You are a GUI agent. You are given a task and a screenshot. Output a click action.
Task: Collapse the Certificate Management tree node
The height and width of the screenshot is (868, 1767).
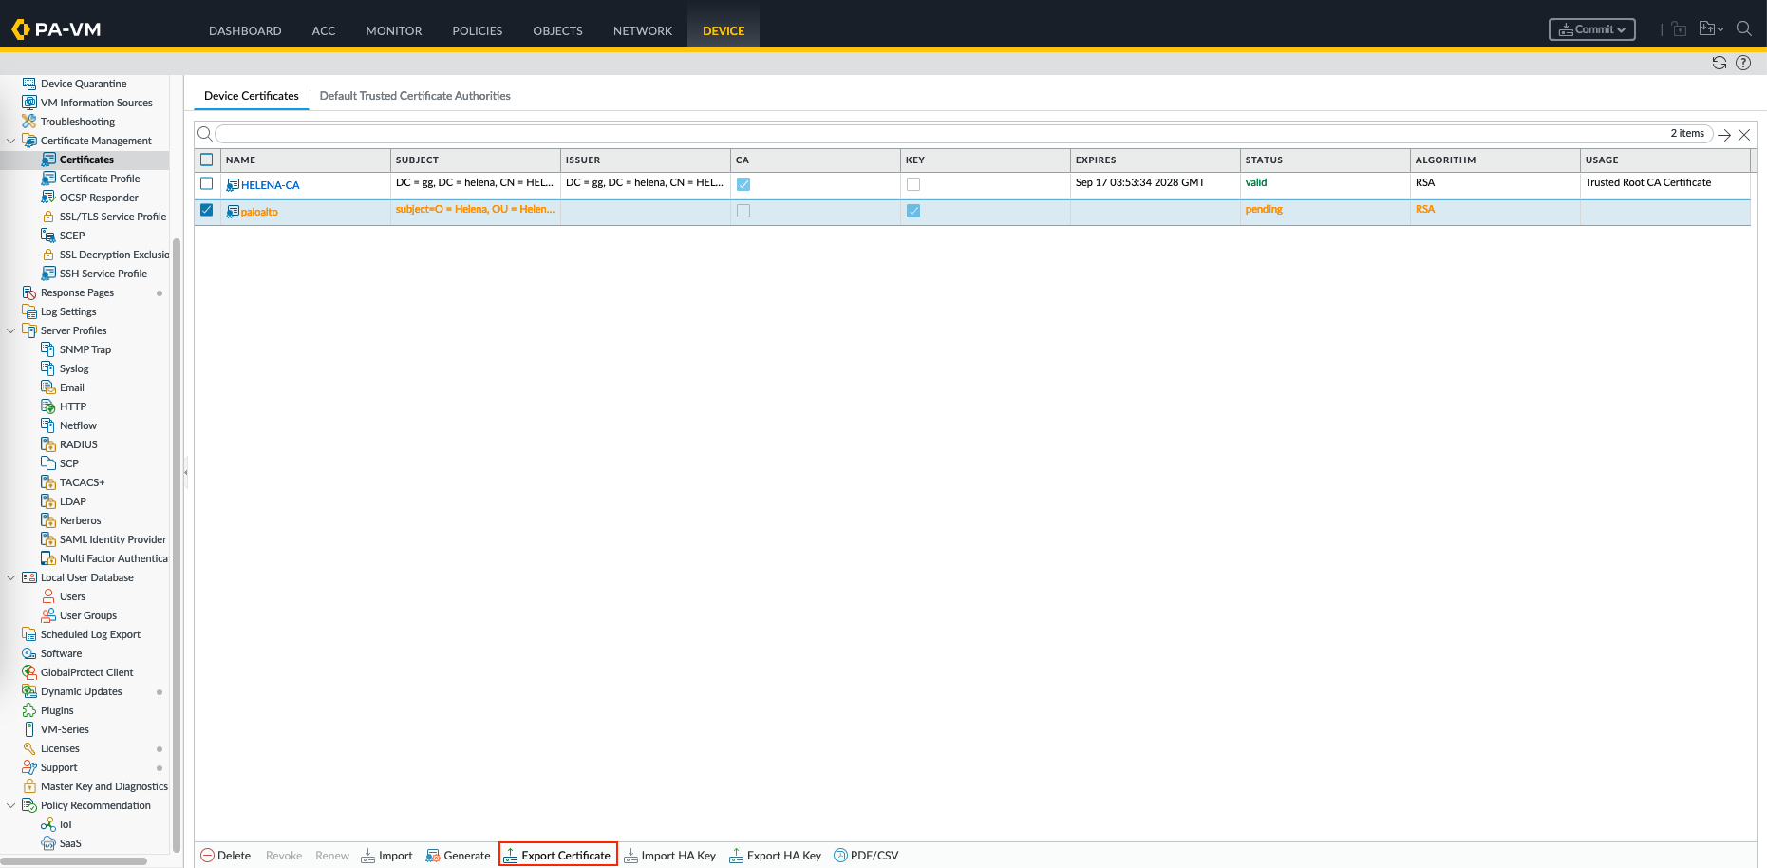coord(11,141)
